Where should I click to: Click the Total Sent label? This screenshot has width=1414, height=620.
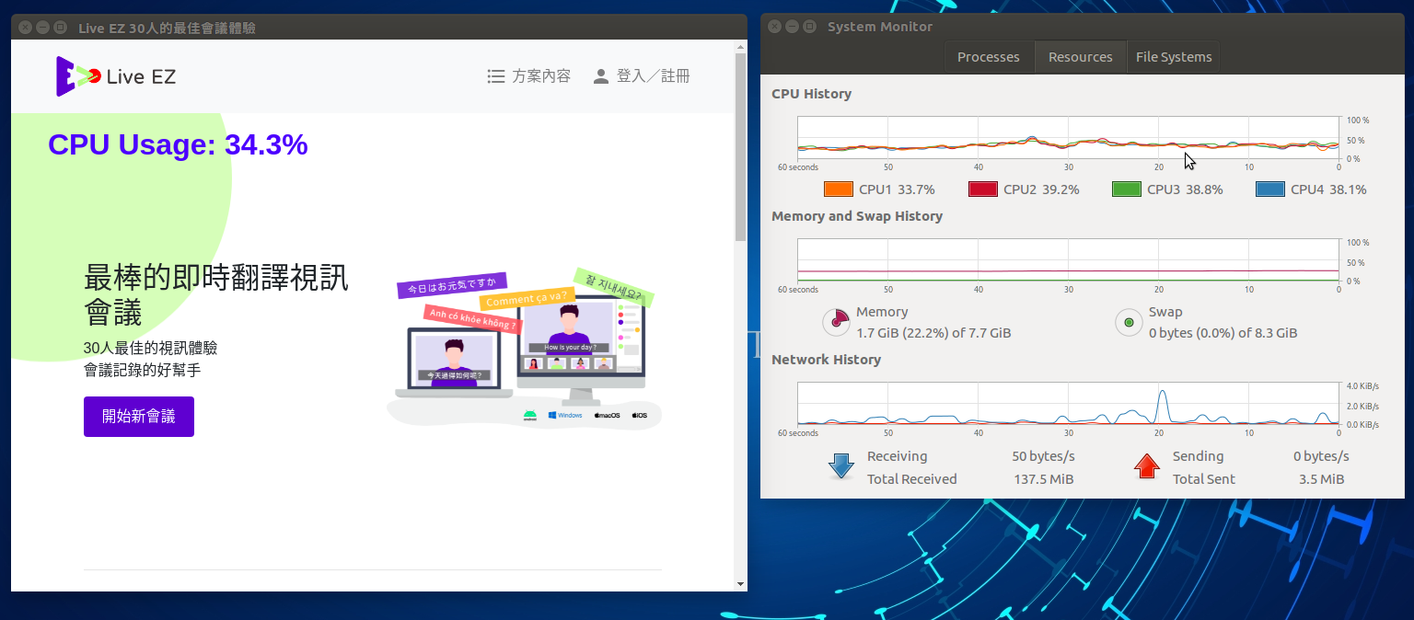(1204, 479)
